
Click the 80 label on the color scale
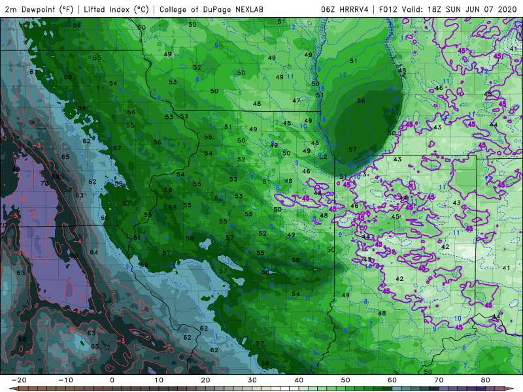click(485, 380)
